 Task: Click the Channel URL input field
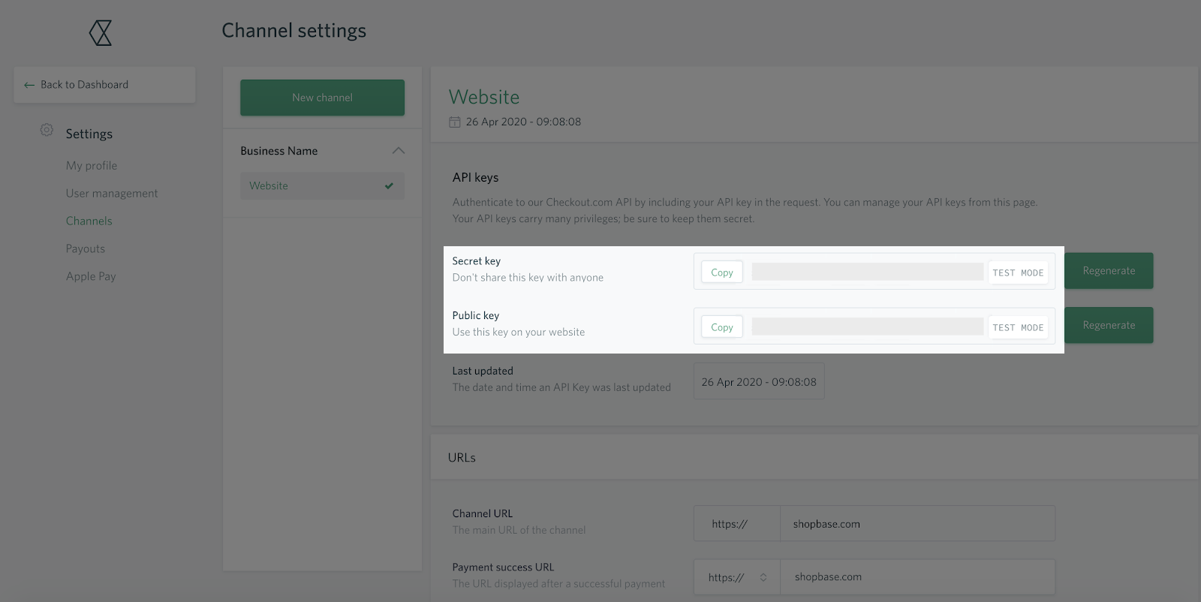pos(917,524)
